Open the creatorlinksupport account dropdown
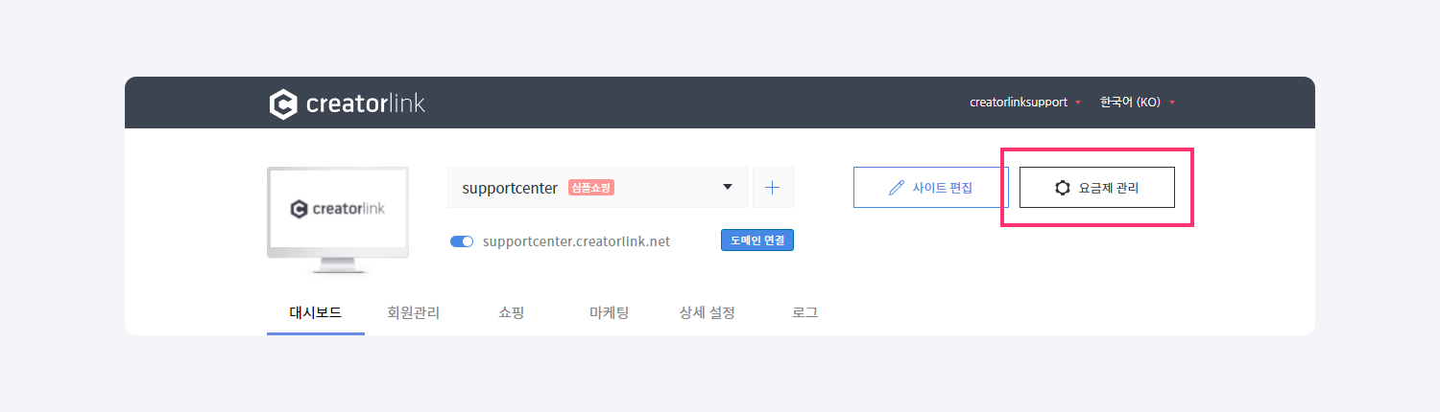Image resolution: width=1440 pixels, height=412 pixels. 1024,103
